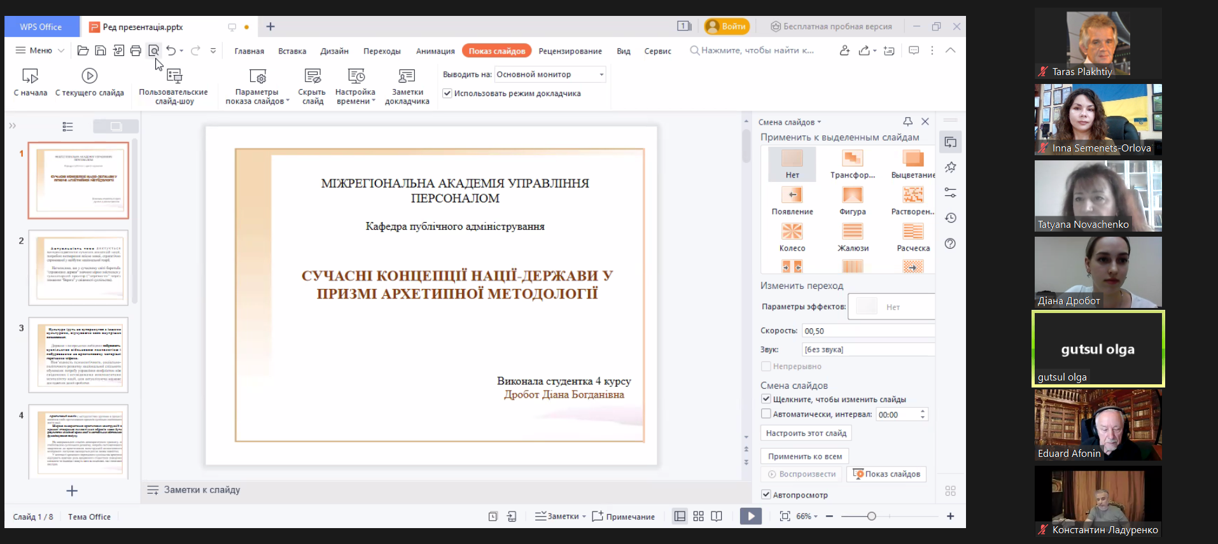Uncheck the Автопросмотр checkbox
Image resolution: width=1218 pixels, height=544 pixels.
tap(766, 494)
